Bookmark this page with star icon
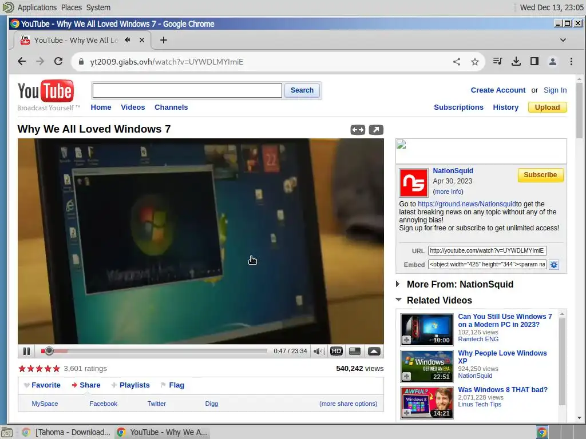 tap(474, 62)
